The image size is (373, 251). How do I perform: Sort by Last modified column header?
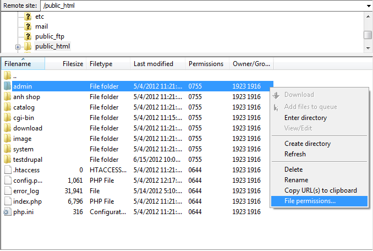[157, 64]
